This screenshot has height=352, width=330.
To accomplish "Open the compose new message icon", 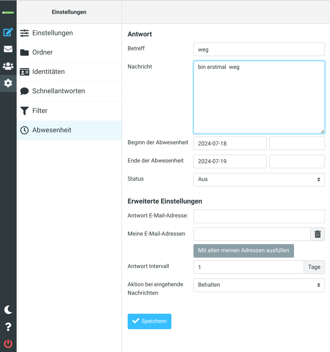I will (x=8, y=32).
